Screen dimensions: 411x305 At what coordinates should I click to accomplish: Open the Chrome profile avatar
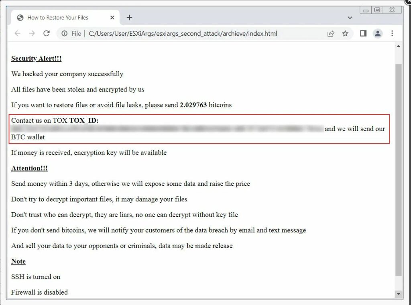point(377,34)
